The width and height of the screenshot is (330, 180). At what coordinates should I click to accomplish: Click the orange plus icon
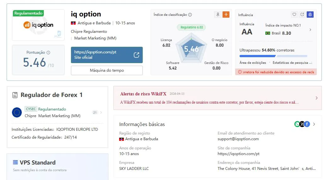coord(226,15)
